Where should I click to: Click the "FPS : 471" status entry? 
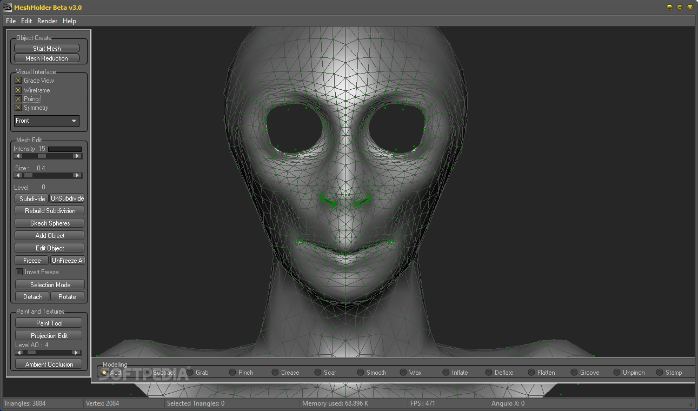tap(423, 403)
